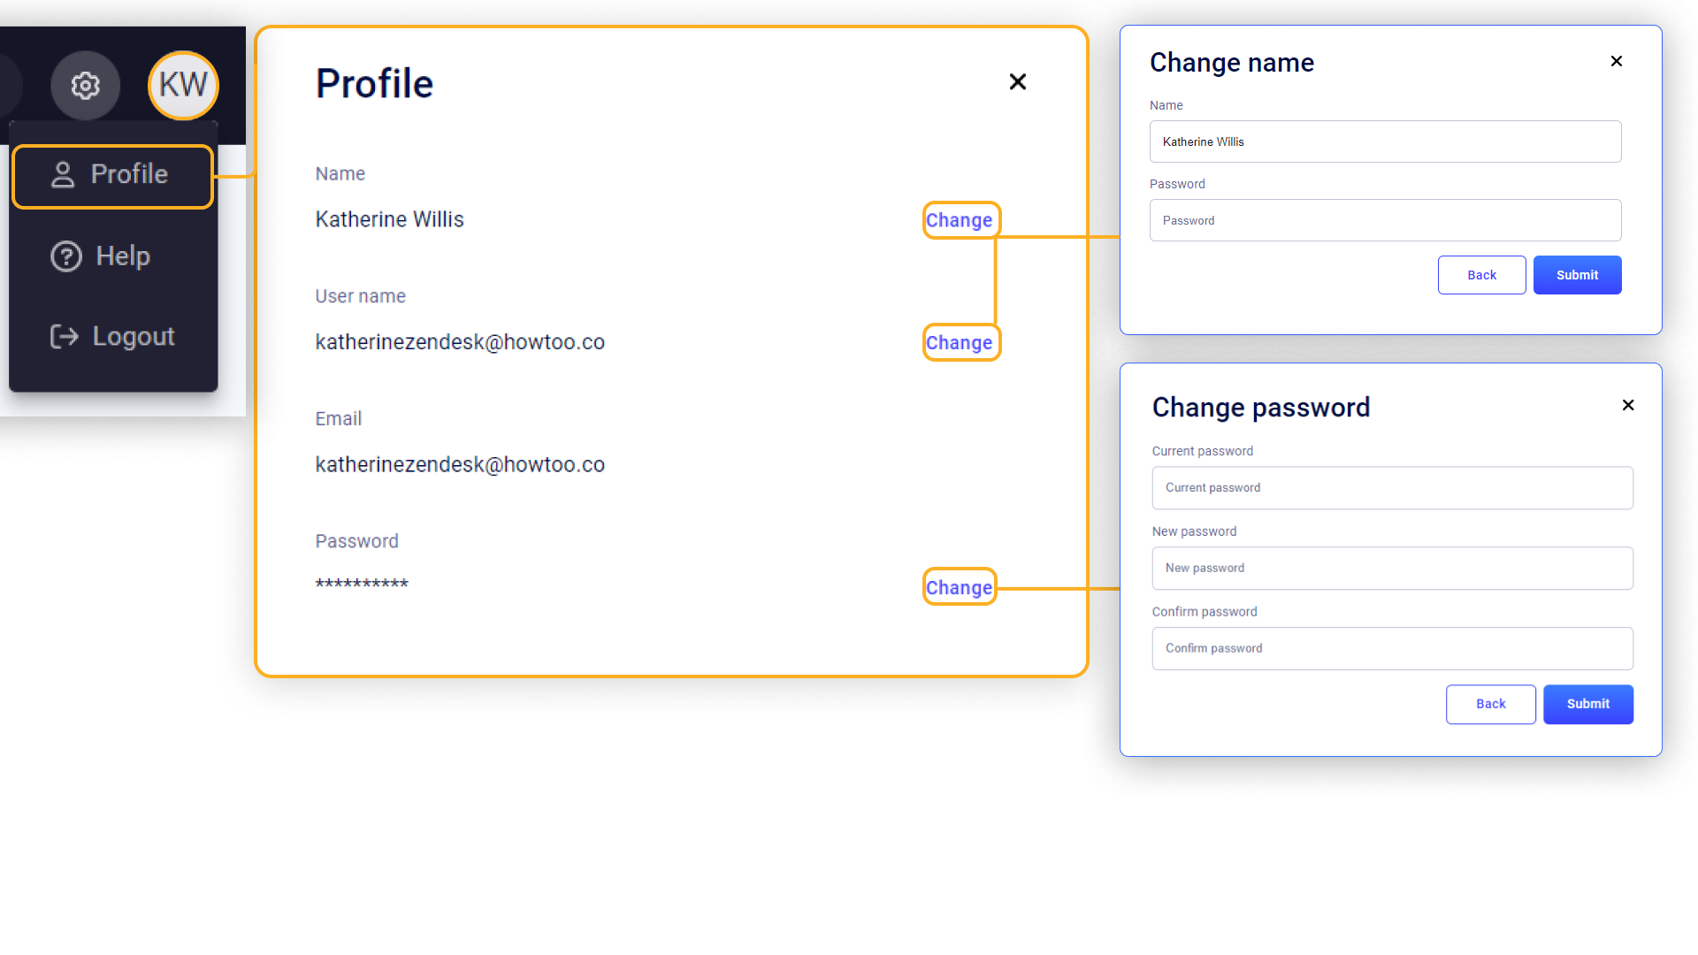
Task: Click the Password field in Change name
Action: [1384, 219]
